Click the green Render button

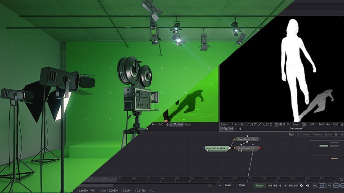259,185
